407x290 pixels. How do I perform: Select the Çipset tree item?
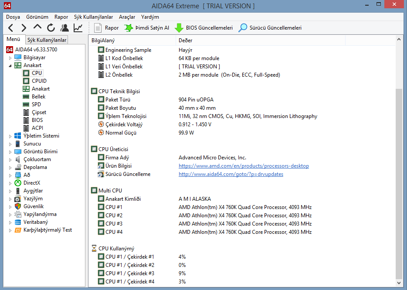[39, 112]
